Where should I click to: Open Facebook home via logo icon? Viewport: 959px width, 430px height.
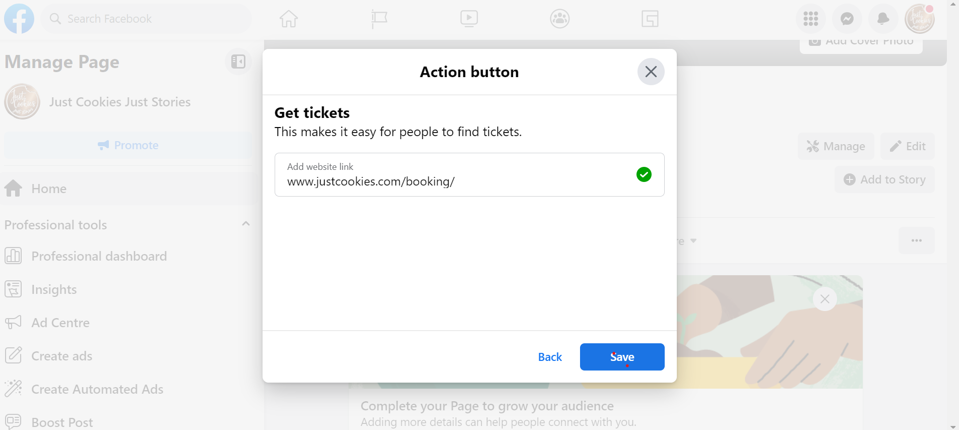[x=19, y=19]
